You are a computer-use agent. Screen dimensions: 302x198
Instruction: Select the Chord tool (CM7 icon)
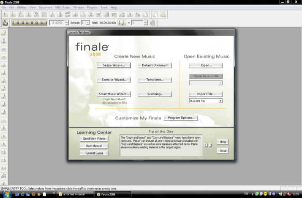[x=114, y=14]
